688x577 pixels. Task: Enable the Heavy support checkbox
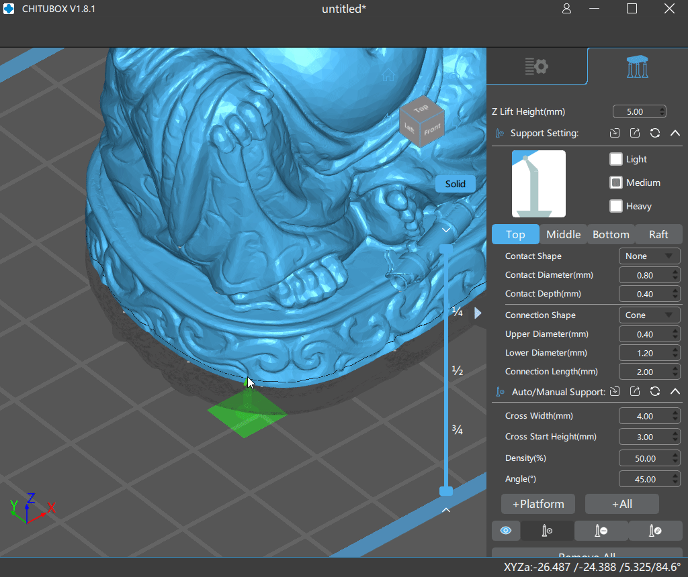616,206
